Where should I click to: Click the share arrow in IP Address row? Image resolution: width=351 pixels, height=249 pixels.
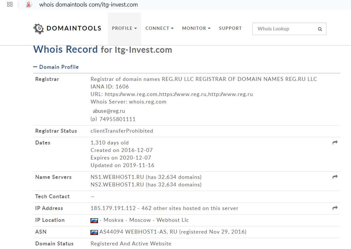pos(335,208)
